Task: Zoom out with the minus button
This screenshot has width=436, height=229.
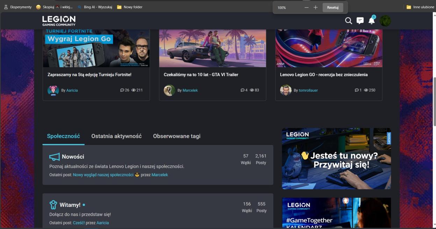Action: point(307,7)
